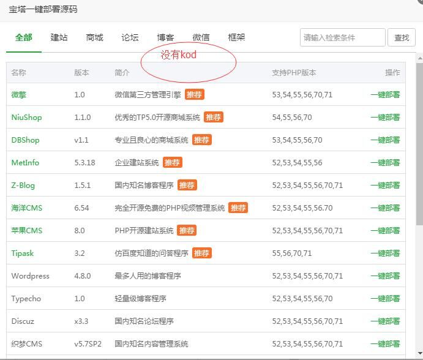This screenshot has width=423, height=360.
Task: Click the 推荐 badge in 苹果CMS row
Action: coord(187,231)
